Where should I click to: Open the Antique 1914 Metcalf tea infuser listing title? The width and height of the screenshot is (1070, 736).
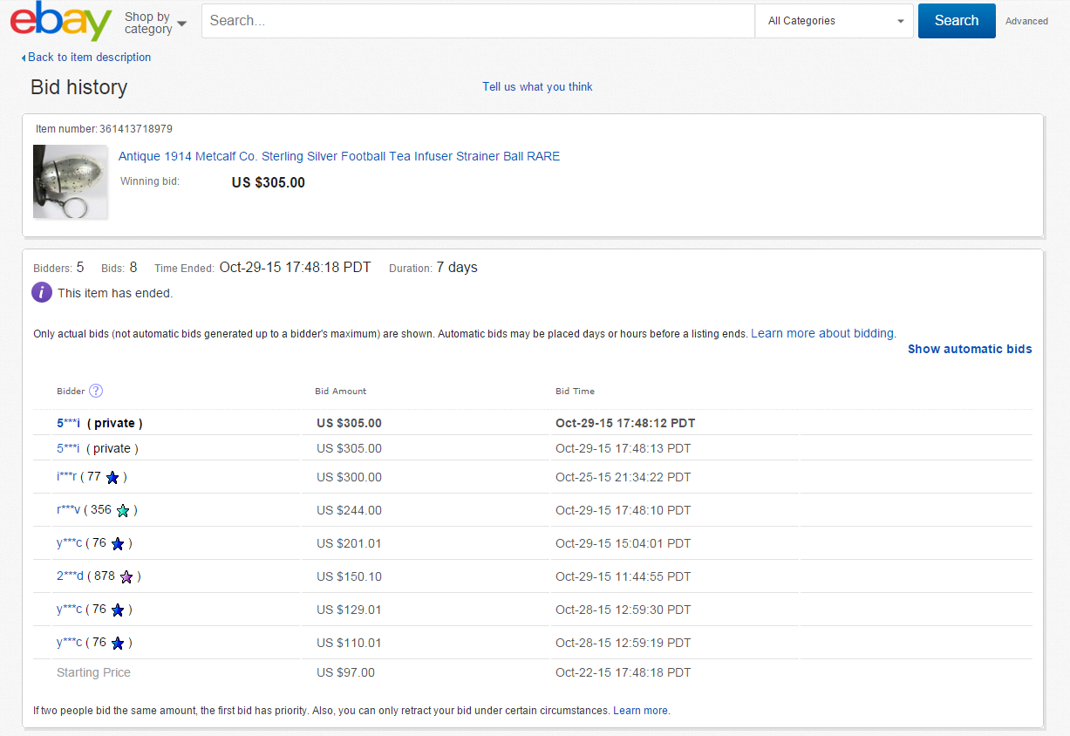[339, 156]
